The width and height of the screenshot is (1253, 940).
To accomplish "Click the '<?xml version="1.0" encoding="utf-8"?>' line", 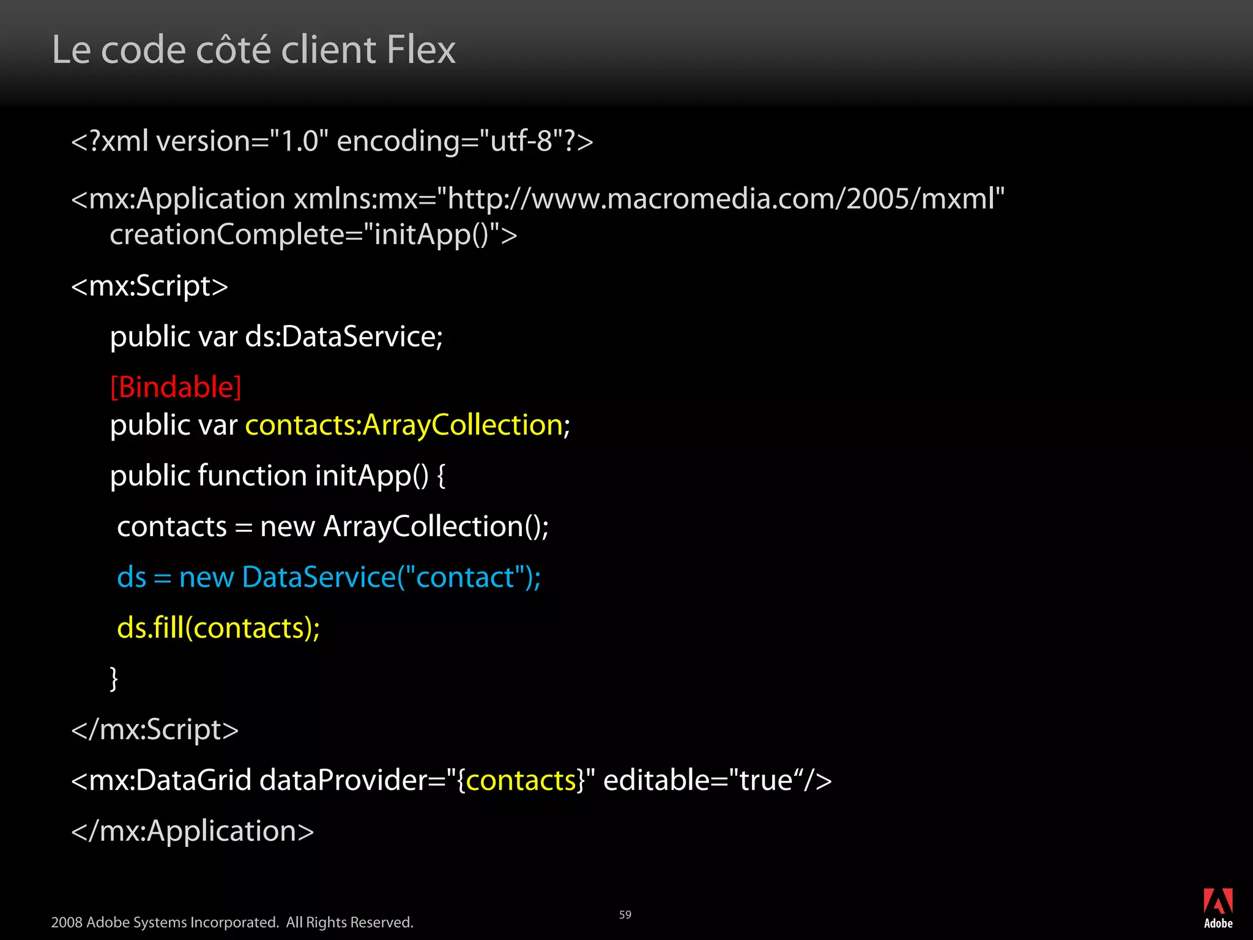I will coord(332,141).
